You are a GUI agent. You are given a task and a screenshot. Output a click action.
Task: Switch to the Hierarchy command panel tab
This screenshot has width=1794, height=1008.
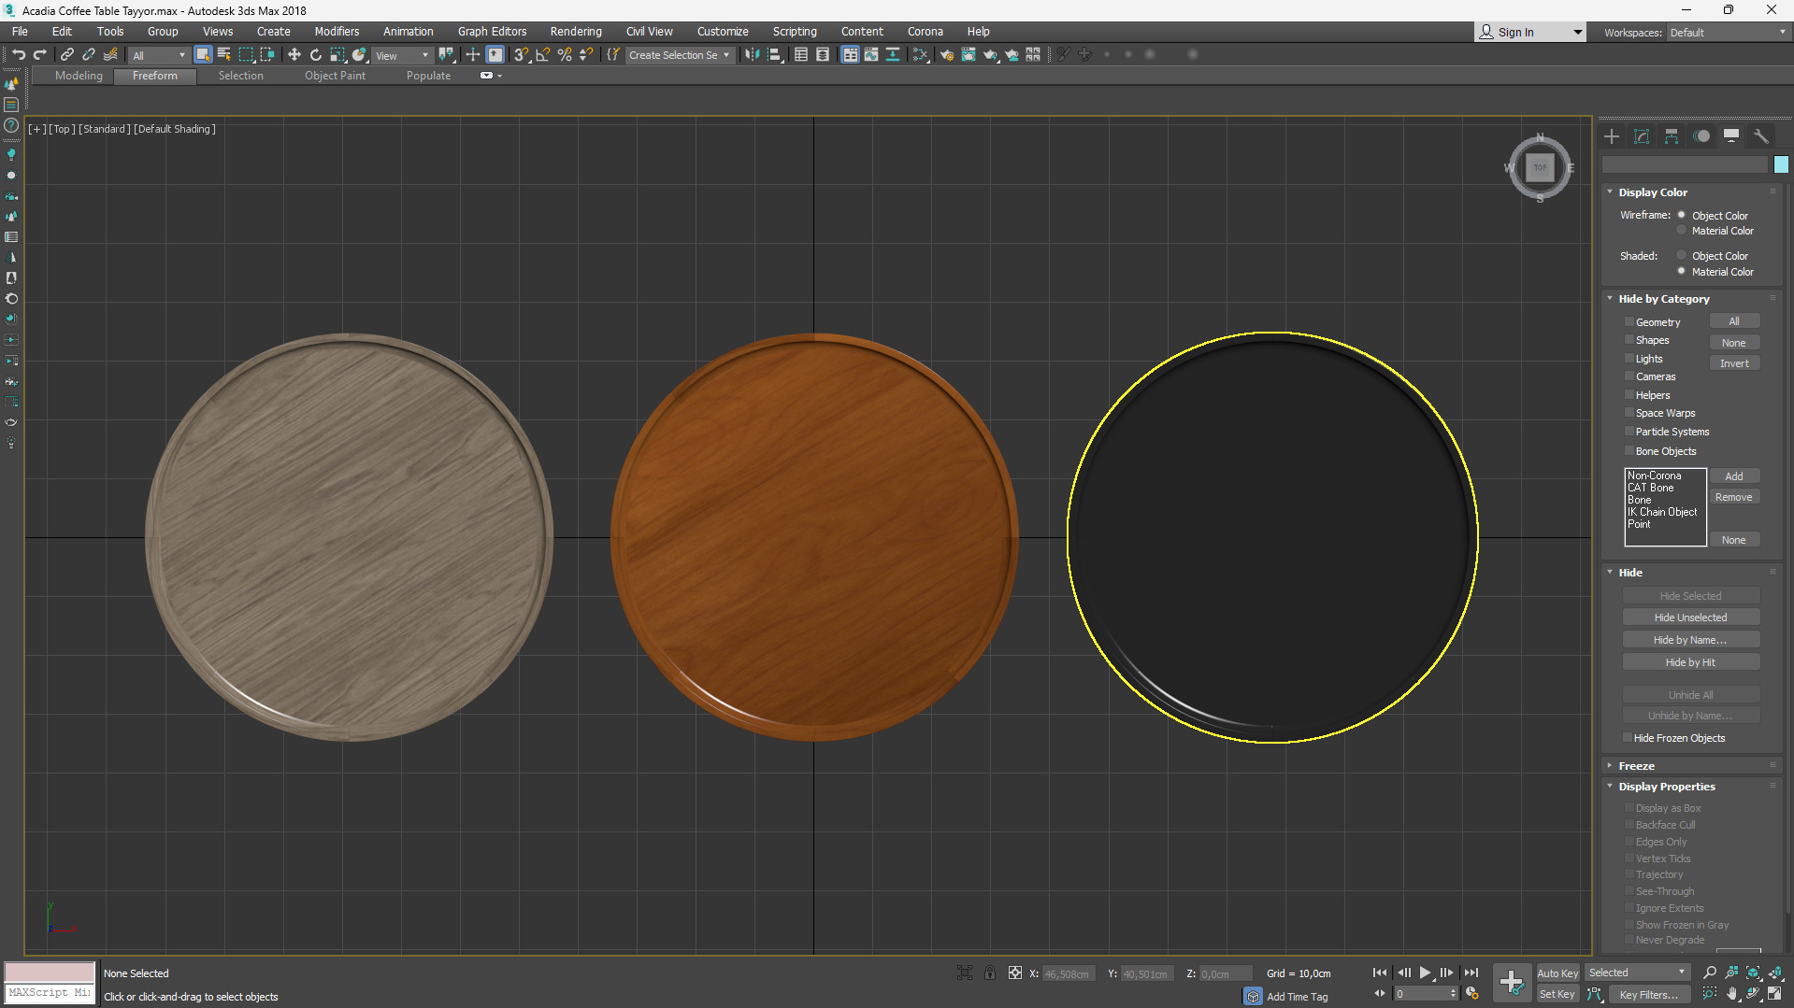(x=1672, y=136)
